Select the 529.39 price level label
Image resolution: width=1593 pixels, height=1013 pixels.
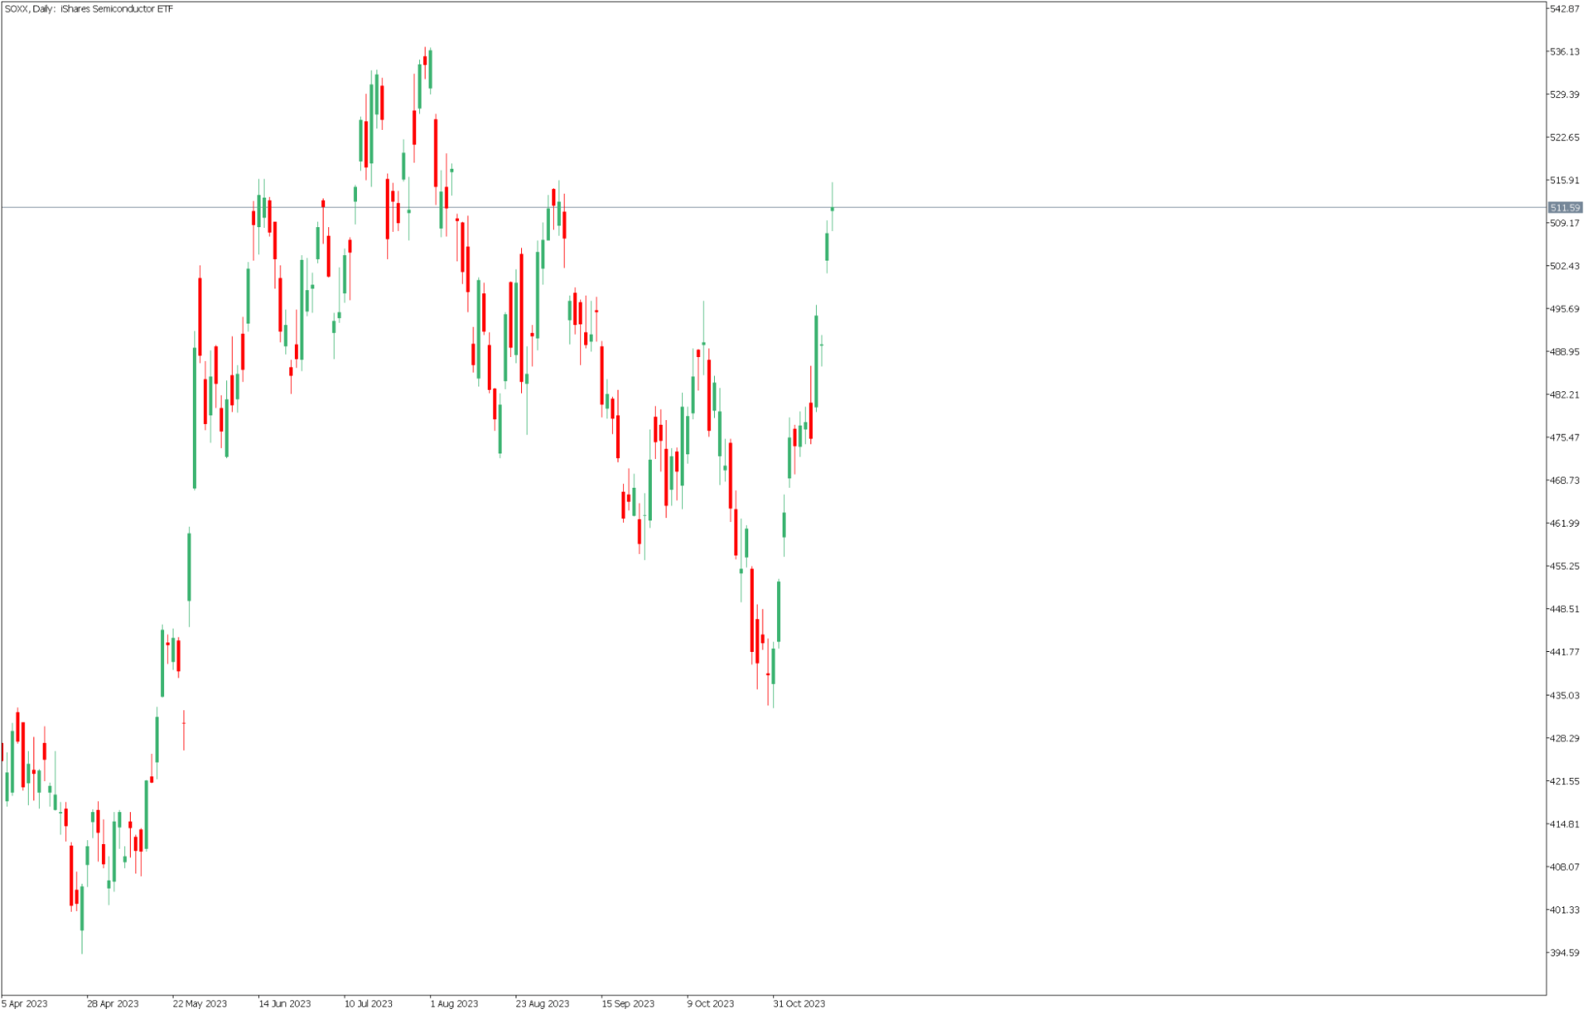[x=1564, y=95]
